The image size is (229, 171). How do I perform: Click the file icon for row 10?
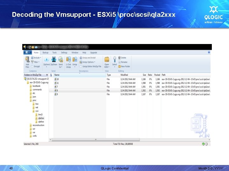click(55, 79)
